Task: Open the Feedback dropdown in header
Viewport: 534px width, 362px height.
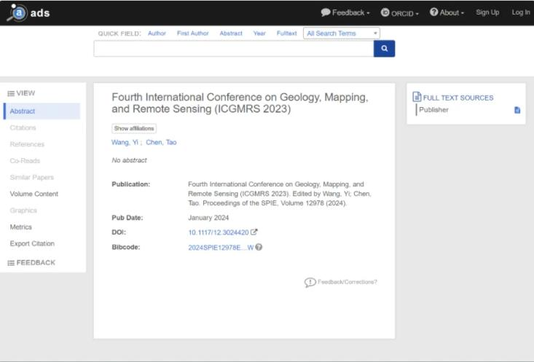Action: (345, 12)
